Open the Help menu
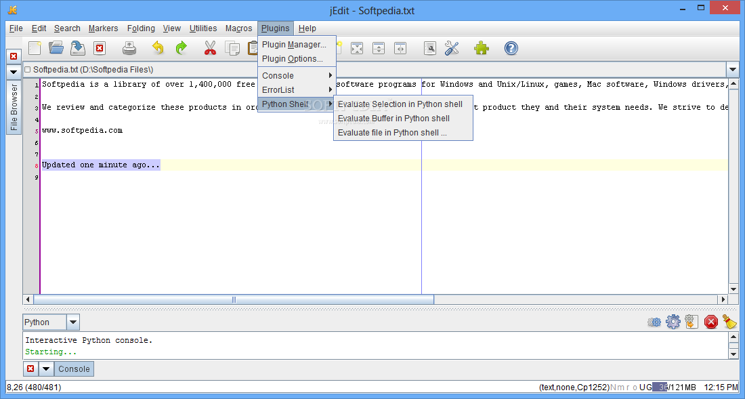745x399 pixels. [307, 28]
